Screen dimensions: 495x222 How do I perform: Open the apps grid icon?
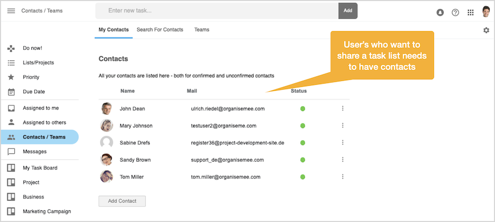pyautogui.click(x=471, y=13)
